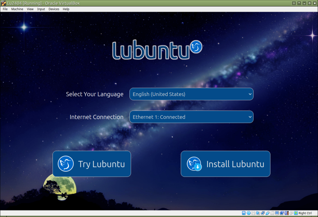The width and height of the screenshot is (318, 217).
Task: Open the Input menu
Action: 41,9
